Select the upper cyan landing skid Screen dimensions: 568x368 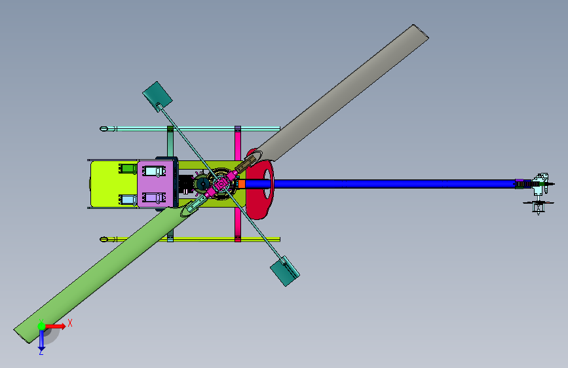(190, 129)
